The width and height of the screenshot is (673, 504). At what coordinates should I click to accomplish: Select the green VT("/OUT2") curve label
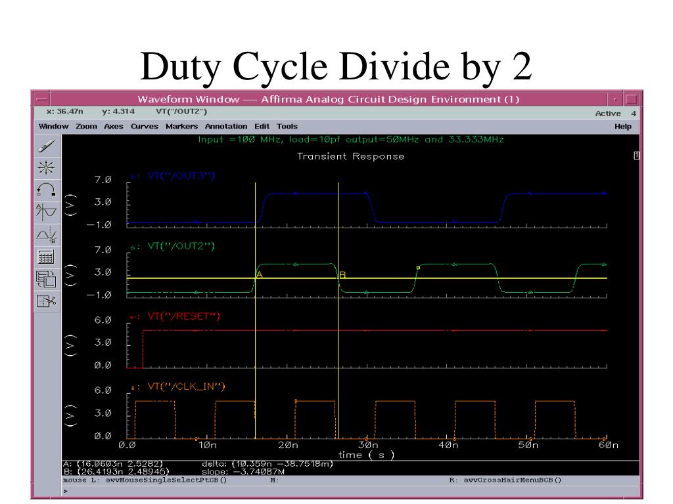[181, 246]
